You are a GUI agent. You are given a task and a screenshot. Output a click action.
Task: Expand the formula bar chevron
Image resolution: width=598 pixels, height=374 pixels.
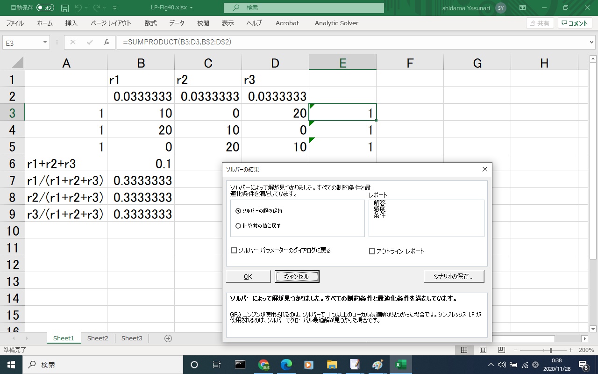click(592, 43)
